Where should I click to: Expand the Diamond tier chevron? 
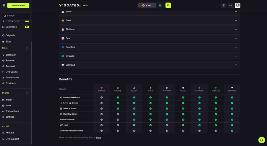(236, 65)
